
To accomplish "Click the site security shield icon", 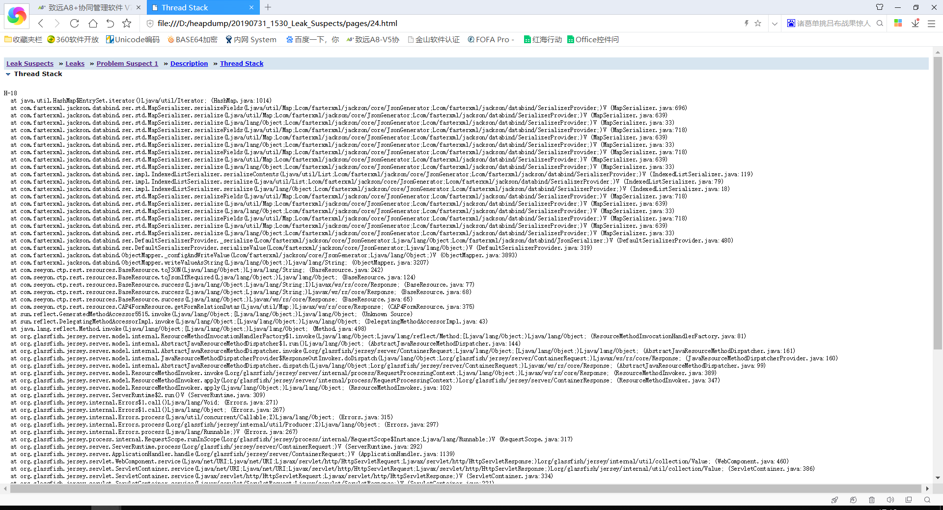I will (150, 23).
